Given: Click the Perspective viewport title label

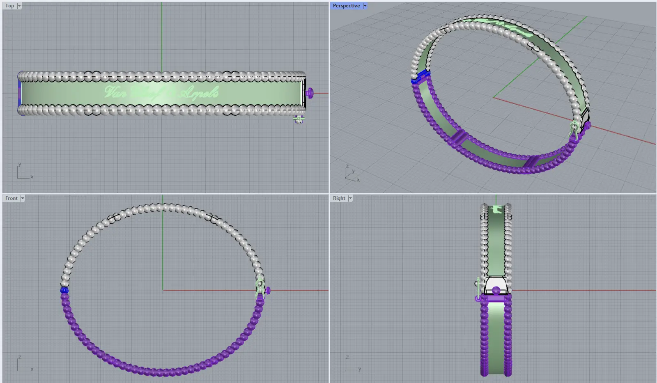Looking at the screenshot, I should [x=346, y=6].
